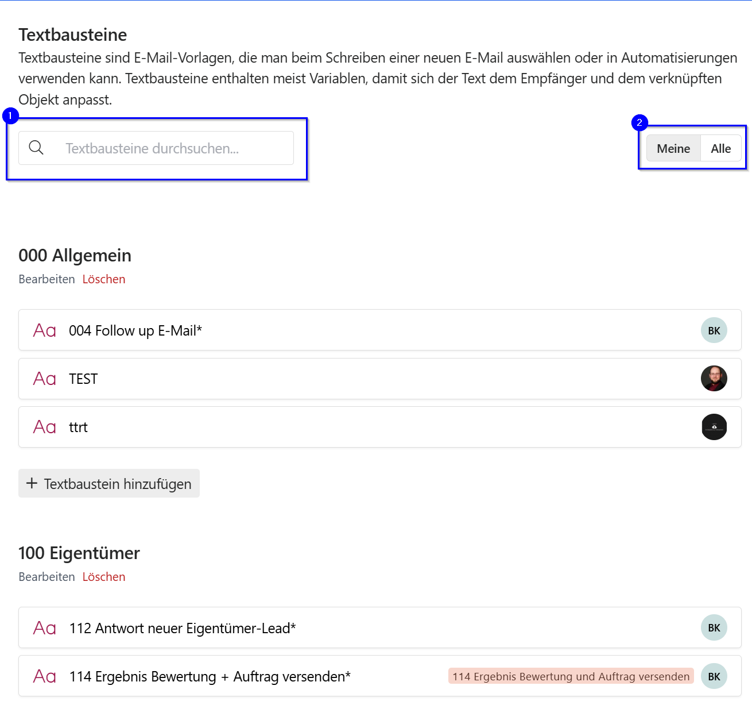Click Löschen under 100 Eigentümer
Screen dimensions: 752x701
(x=104, y=577)
